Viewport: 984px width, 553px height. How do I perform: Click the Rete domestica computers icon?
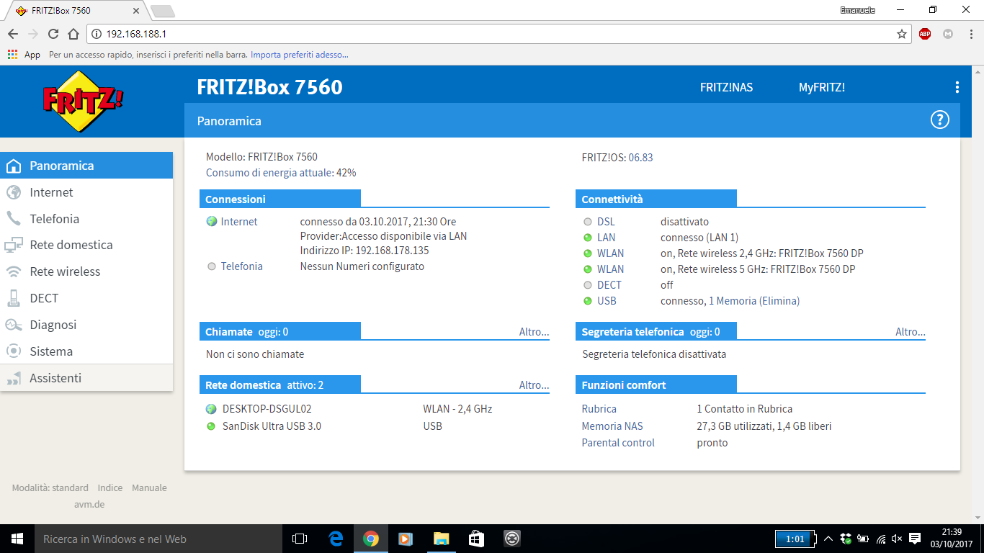click(13, 245)
